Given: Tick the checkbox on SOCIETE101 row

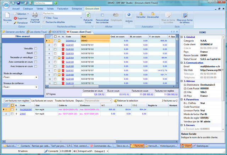Looking at the screenshot, I should pyautogui.click(x=55, y=45).
